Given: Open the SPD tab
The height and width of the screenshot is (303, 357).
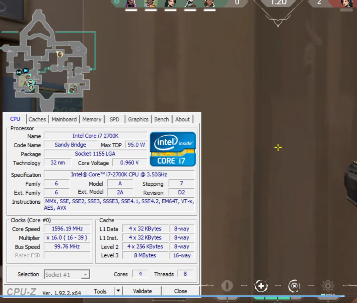Looking at the screenshot, I should point(114,119).
